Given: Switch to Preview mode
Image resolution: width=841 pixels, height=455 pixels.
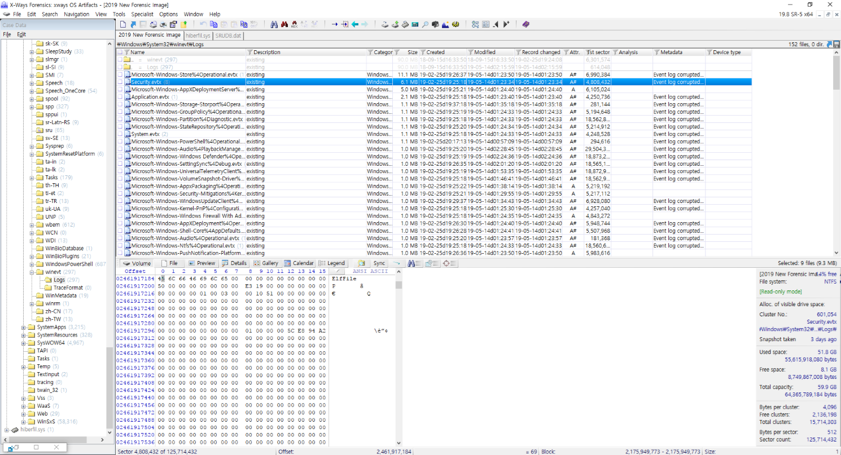Looking at the screenshot, I should 202,263.
